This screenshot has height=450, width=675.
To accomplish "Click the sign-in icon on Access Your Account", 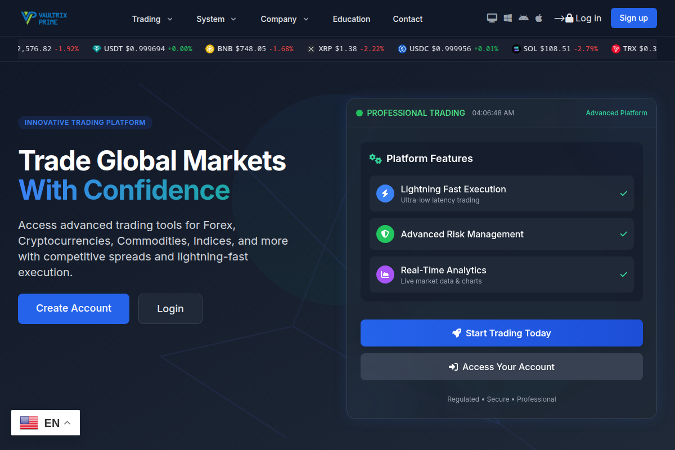I will click(x=453, y=367).
